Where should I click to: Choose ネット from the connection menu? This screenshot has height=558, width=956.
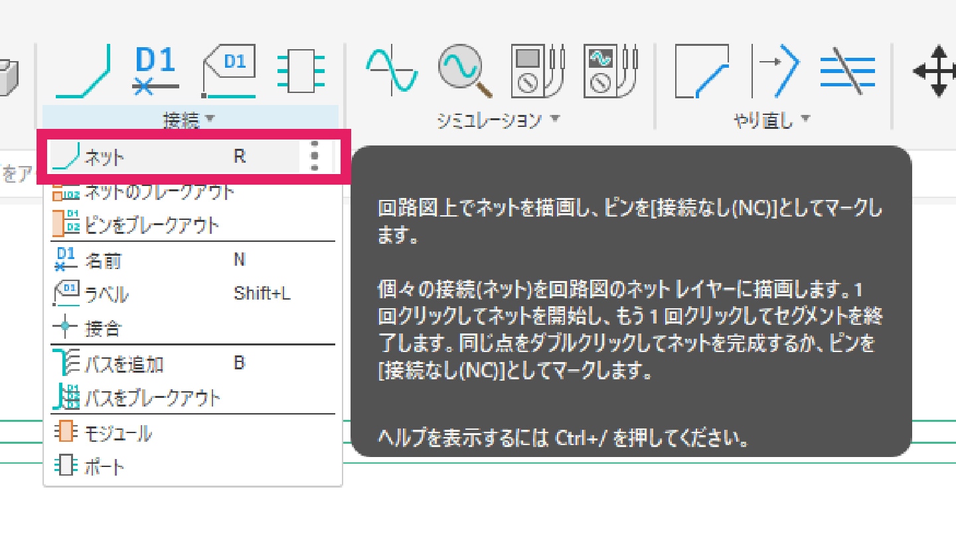click(x=105, y=157)
